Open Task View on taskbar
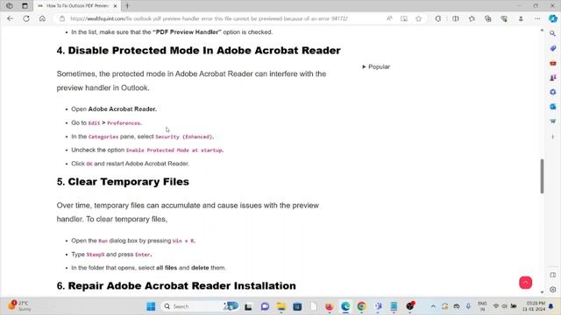This screenshot has height=315, width=561. [x=248, y=306]
